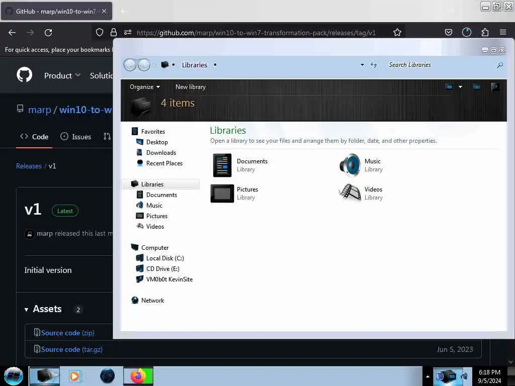Select Downloads under Favorites
The width and height of the screenshot is (515, 386).
coord(161,153)
